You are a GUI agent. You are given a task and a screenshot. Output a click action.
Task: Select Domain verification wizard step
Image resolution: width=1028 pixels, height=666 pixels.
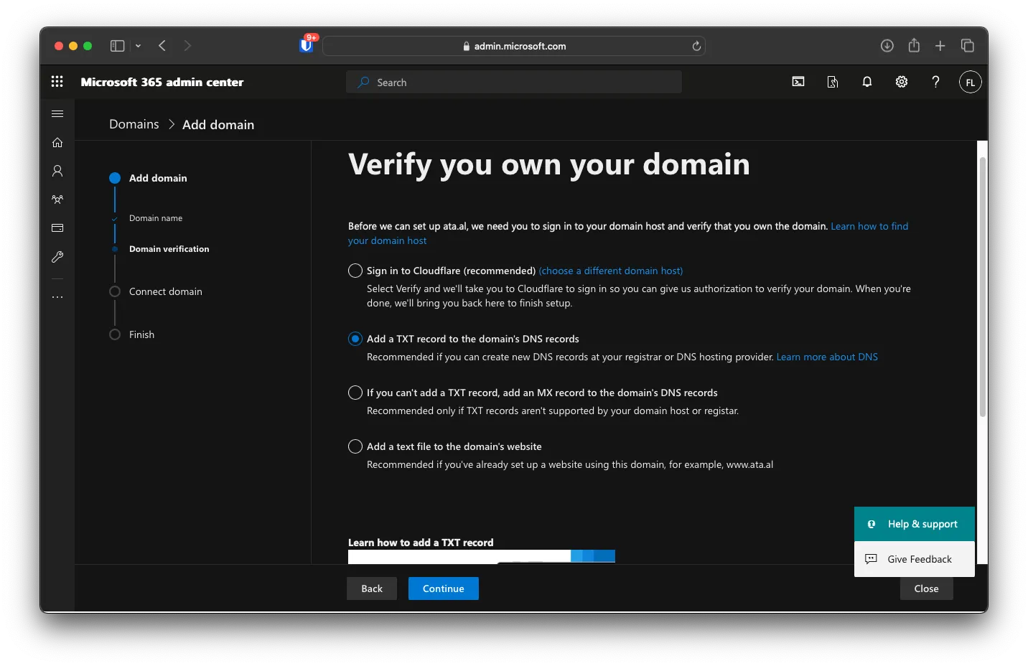(x=169, y=249)
